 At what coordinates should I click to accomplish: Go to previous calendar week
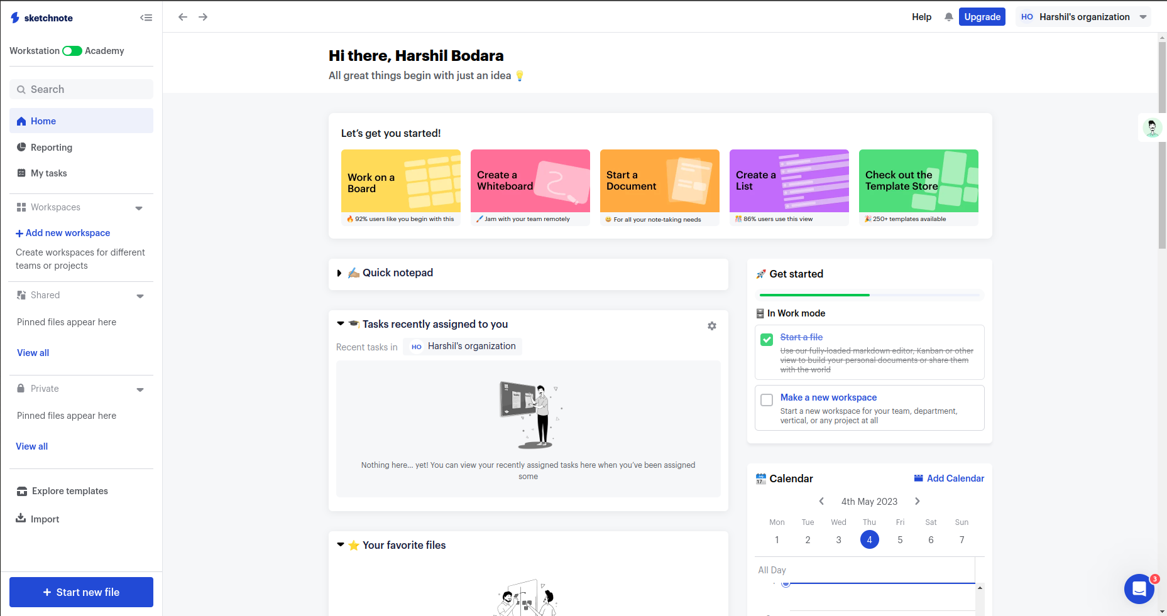click(821, 501)
